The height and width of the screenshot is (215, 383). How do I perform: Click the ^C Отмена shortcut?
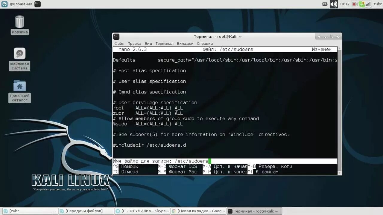126,172
